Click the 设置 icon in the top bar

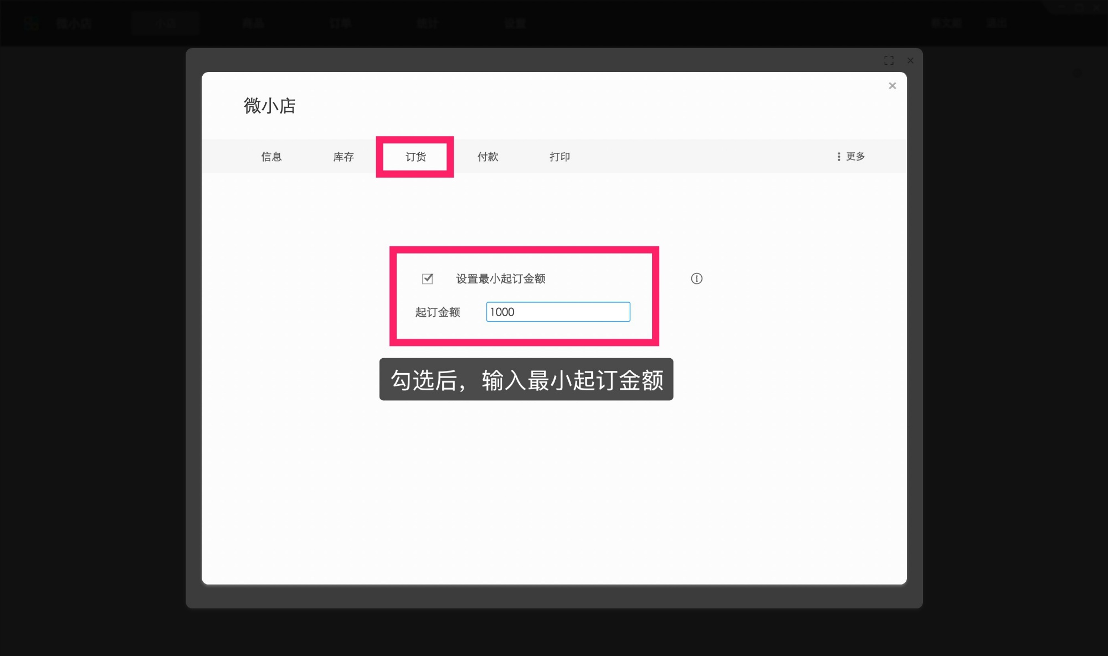[x=515, y=23]
